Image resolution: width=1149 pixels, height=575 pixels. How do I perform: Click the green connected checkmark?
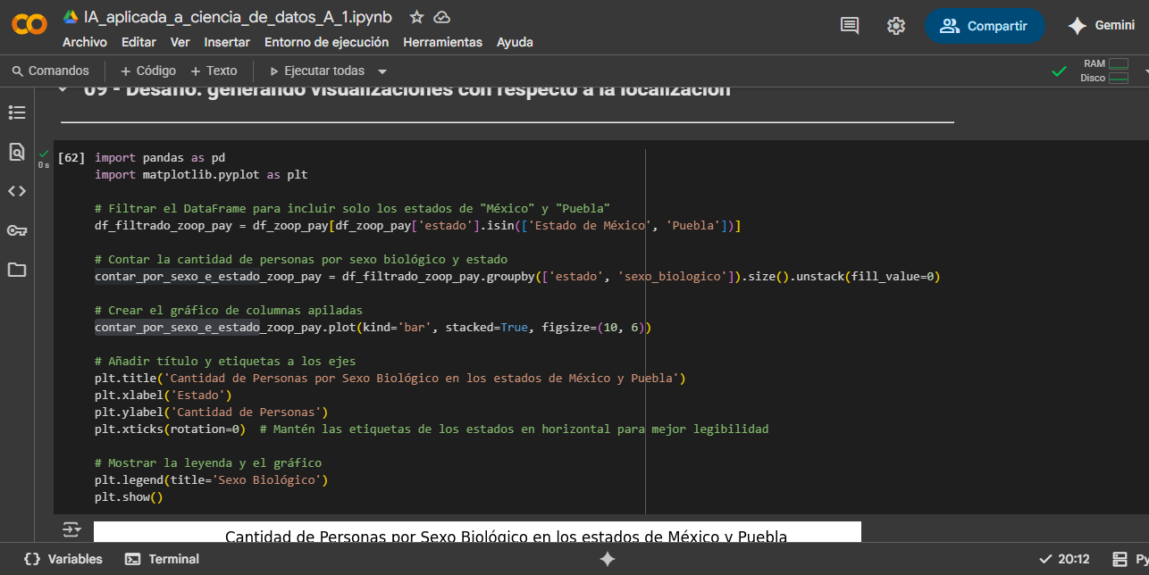(x=1059, y=71)
